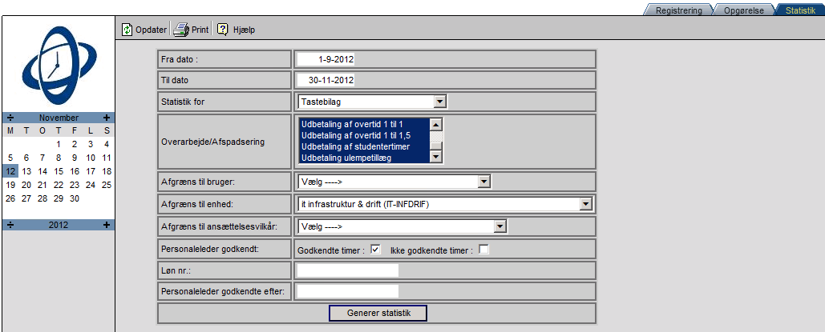The width and height of the screenshot is (825, 332).
Task: Expand the Afgræns til bruger dropdown
Action: click(483, 182)
